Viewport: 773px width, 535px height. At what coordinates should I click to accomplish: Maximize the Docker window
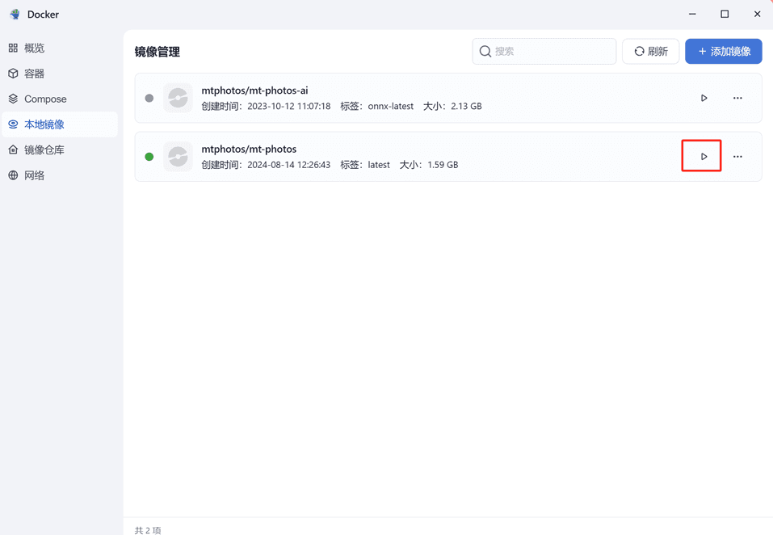[x=725, y=15]
